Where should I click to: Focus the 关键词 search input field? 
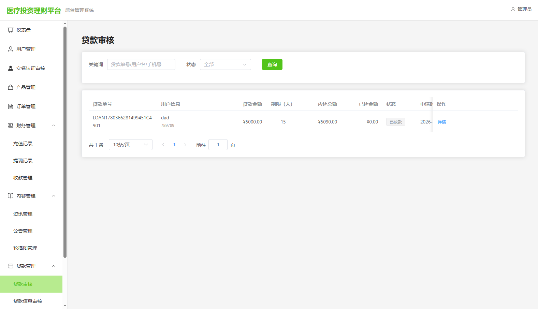pos(141,64)
